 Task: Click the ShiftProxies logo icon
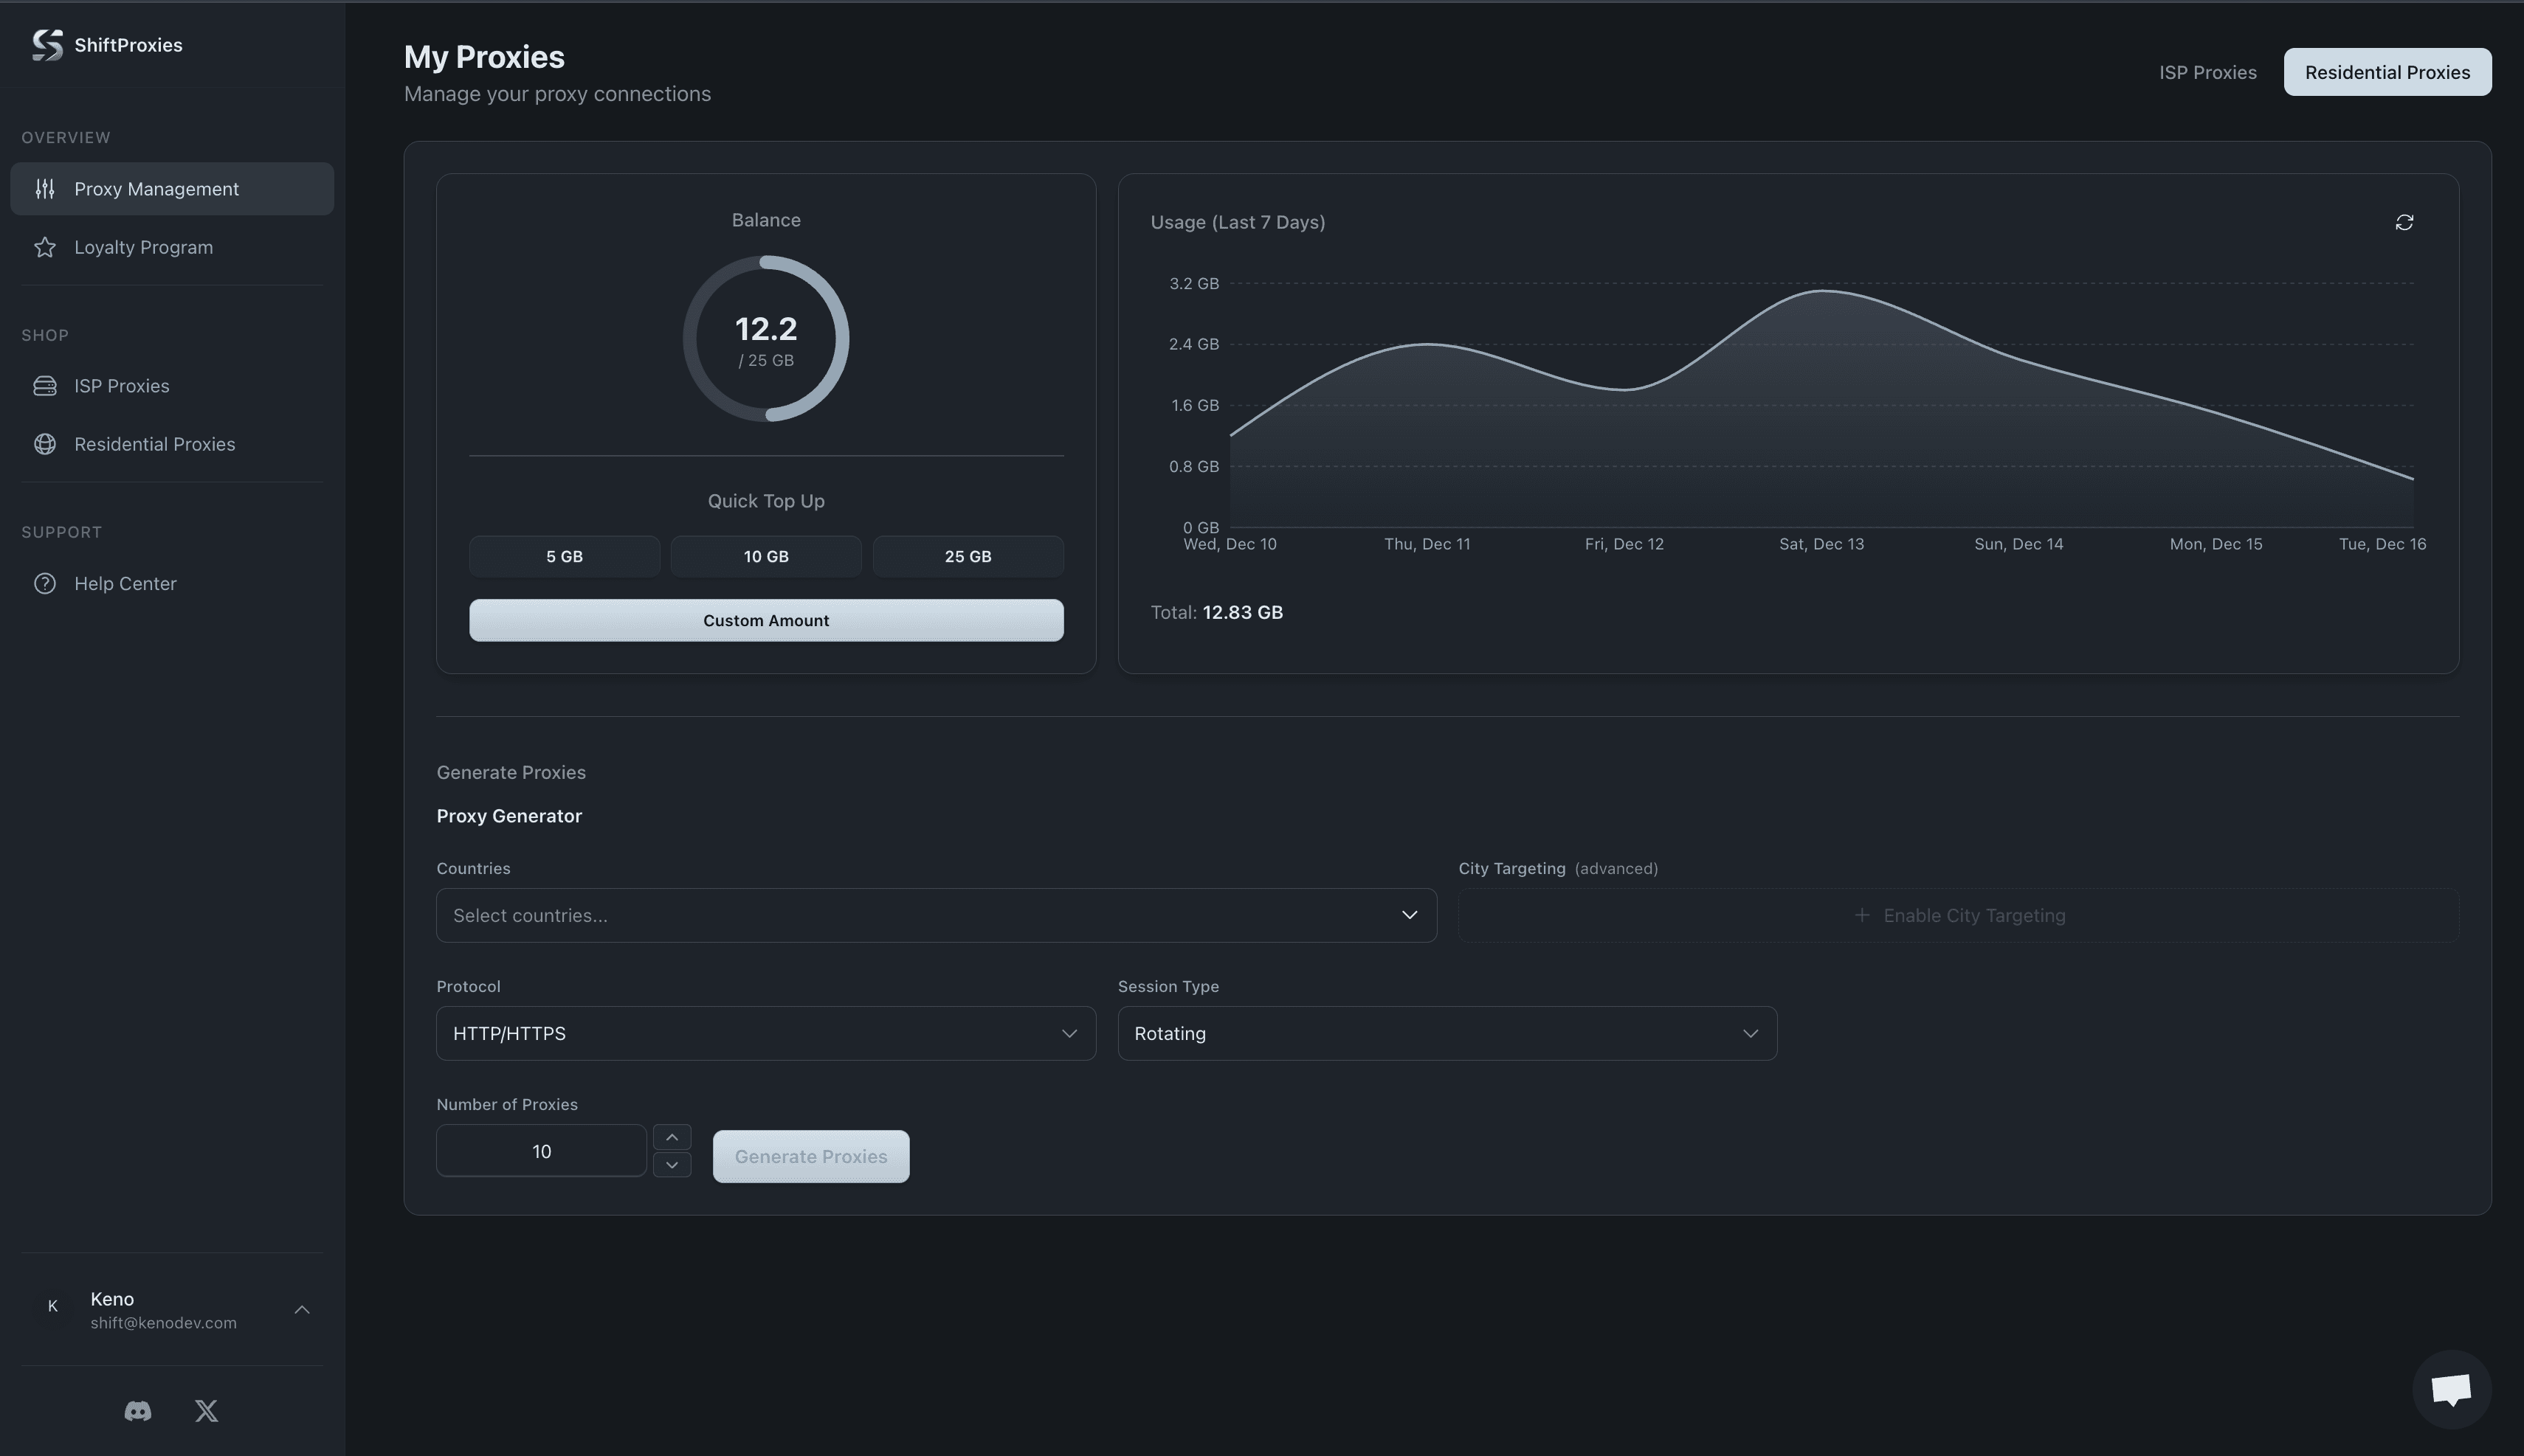click(44, 44)
